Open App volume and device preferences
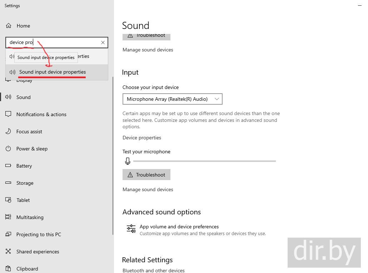The height and width of the screenshot is (273, 368). pos(179,227)
